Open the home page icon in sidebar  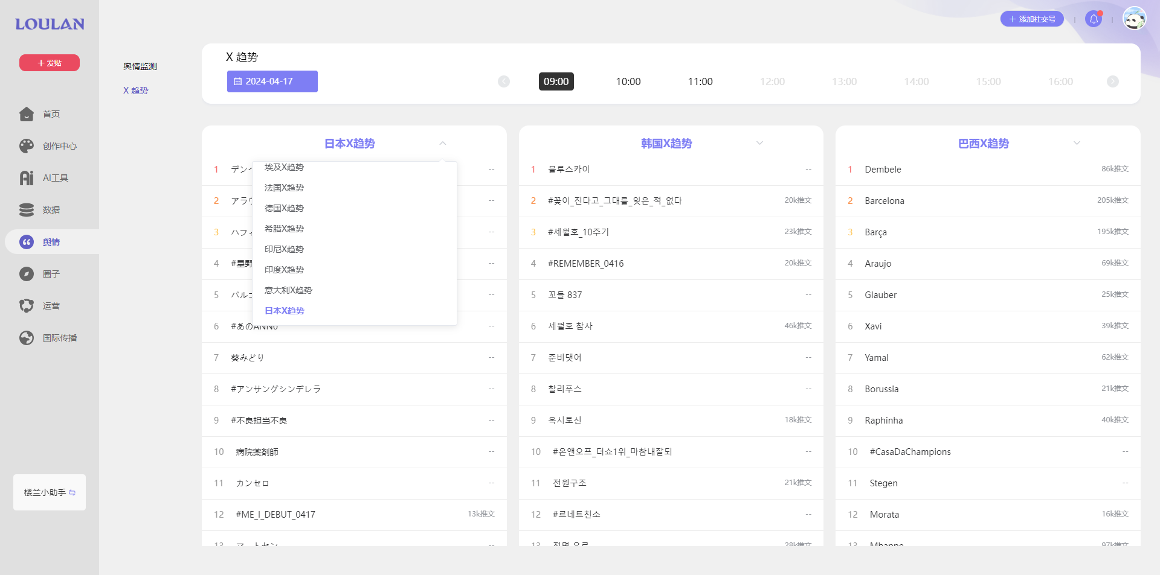pos(27,114)
